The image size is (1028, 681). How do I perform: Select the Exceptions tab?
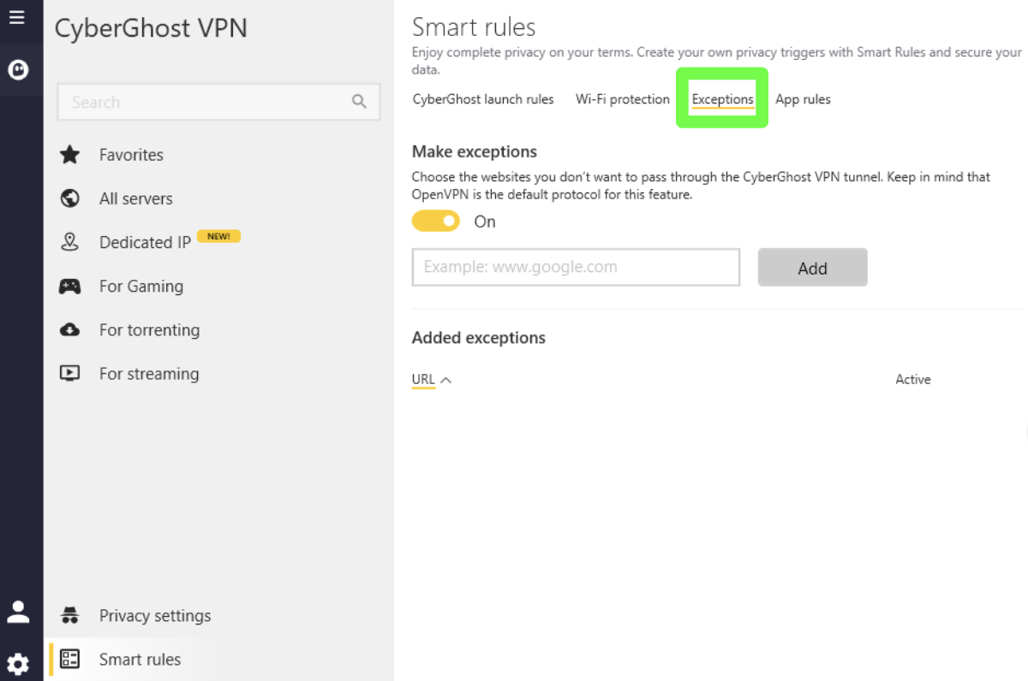723,99
